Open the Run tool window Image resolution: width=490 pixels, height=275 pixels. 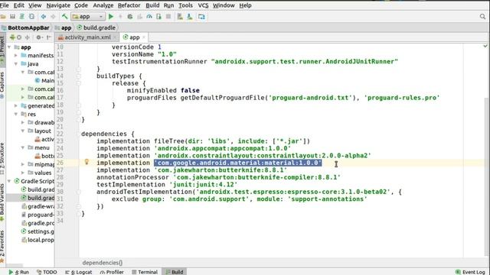click(x=18, y=272)
